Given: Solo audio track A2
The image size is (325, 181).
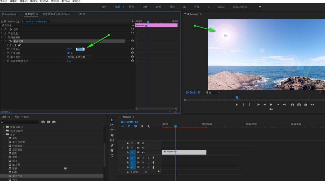Looking at the screenshot, I should (x=148, y=163).
